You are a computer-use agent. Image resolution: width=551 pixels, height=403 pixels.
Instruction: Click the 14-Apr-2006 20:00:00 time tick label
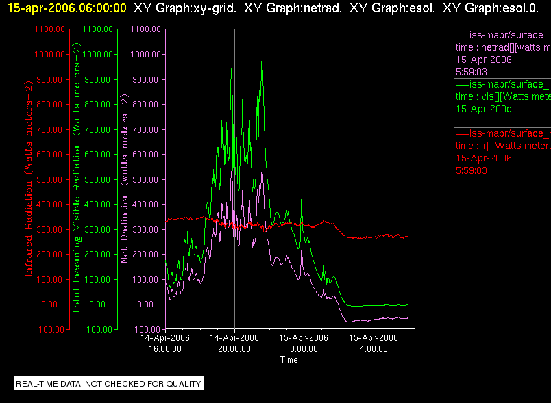[x=234, y=343]
